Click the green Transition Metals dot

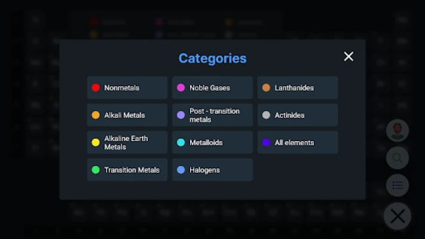coord(96,170)
